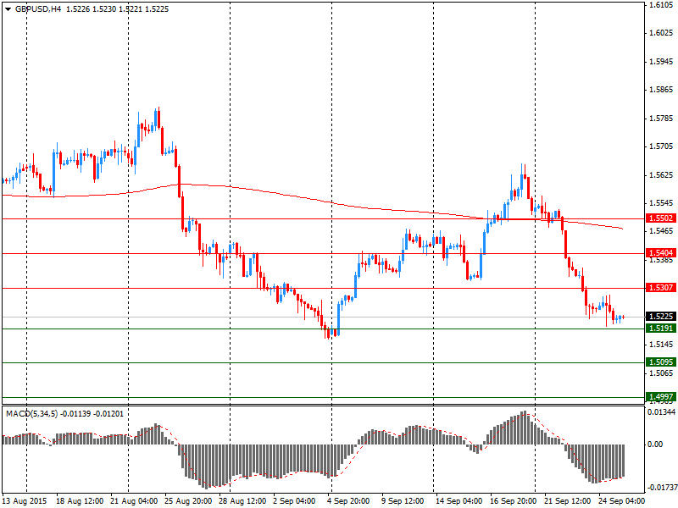
Task: Select the 1.5465 price scale value
Action: click(662, 231)
